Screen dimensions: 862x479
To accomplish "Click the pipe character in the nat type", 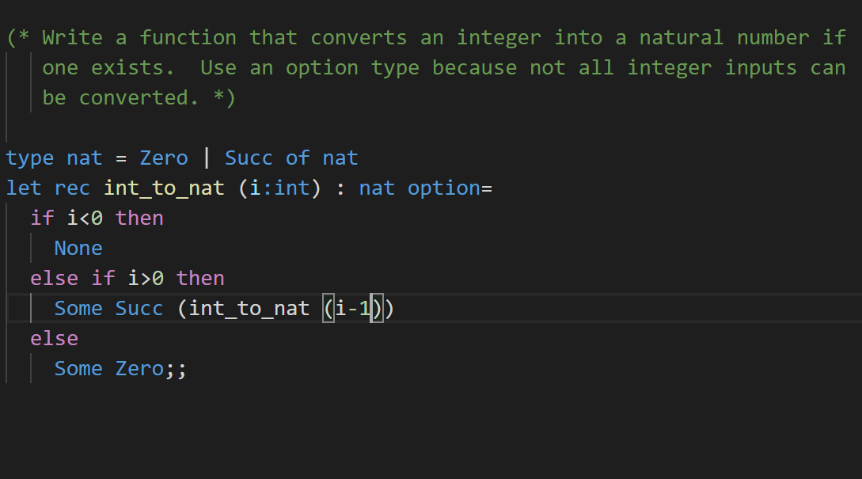I will point(206,158).
